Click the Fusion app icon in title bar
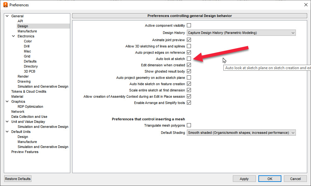311x186 pixels. [x=4, y=5]
